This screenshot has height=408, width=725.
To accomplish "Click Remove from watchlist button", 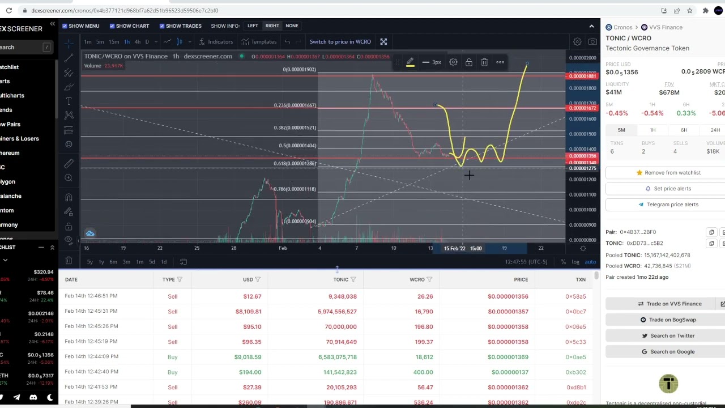I will (668, 173).
